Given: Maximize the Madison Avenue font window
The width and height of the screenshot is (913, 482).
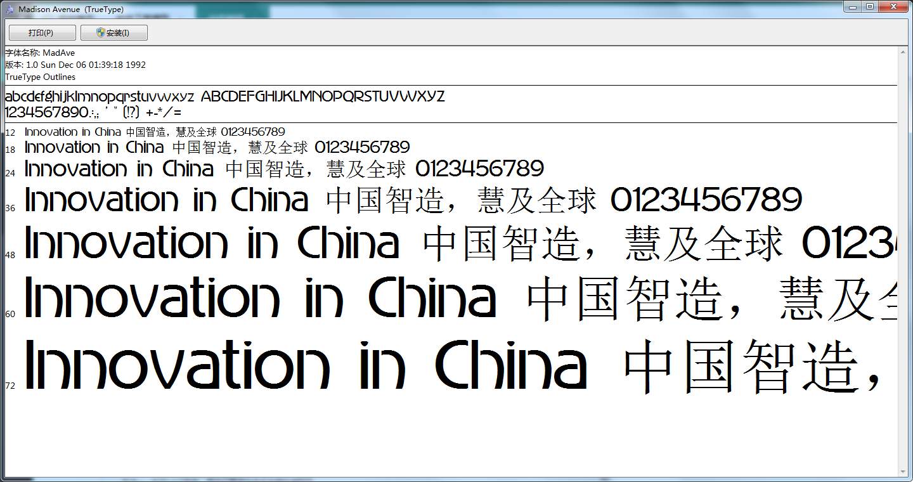Looking at the screenshot, I should tap(870, 7).
